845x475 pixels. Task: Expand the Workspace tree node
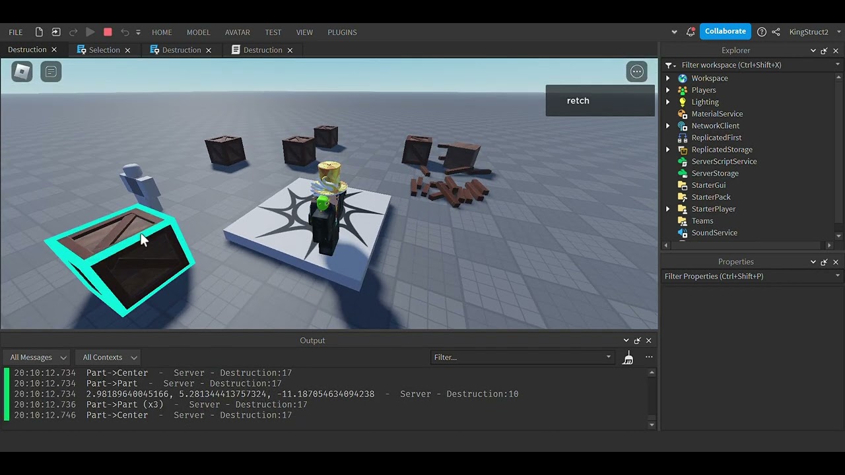pyautogui.click(x=668, y=79)
